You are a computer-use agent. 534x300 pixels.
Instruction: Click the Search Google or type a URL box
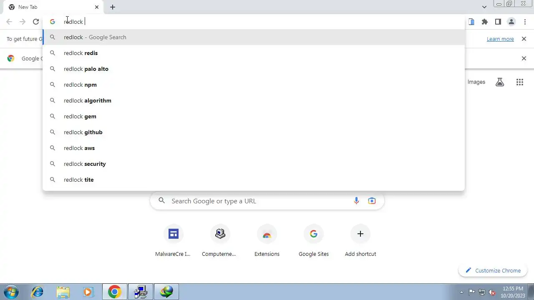[x=267, y=201]
